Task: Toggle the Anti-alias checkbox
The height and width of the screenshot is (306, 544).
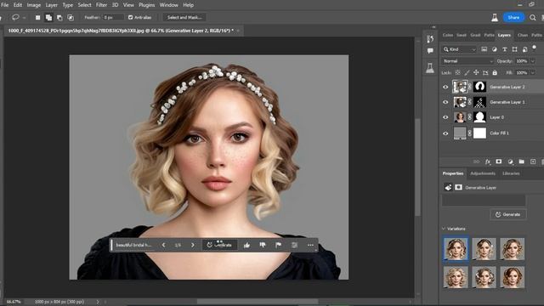Action: click(x=130, y=17)
